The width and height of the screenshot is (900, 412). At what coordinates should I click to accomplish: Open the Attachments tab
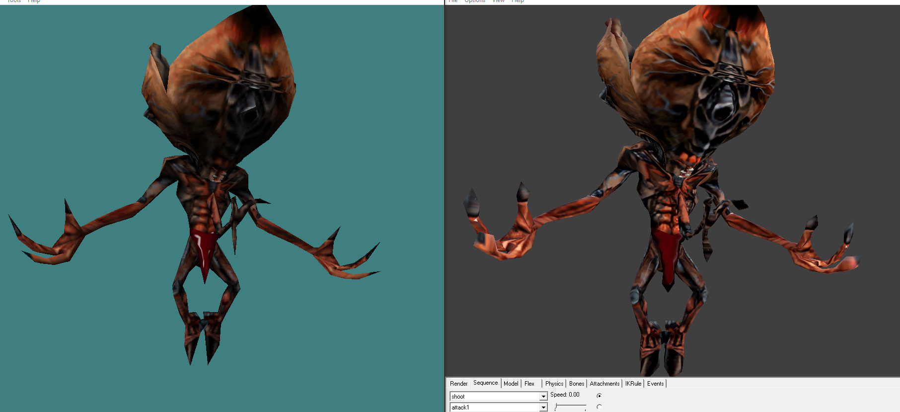click(x=604, y=384)
